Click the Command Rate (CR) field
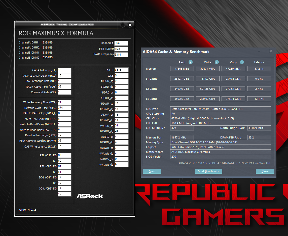The image size is (288, 236). 64,92
